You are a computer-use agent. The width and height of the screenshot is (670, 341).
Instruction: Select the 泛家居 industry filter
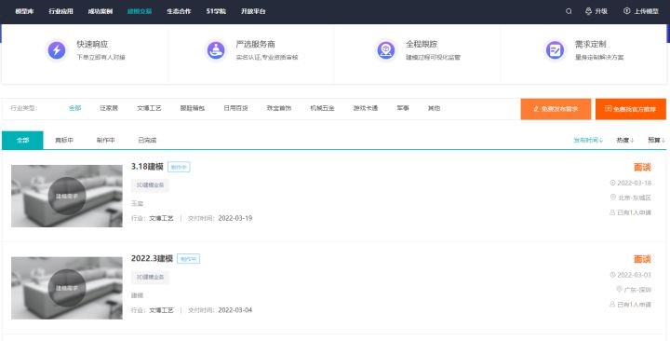(x=109, y=108)
